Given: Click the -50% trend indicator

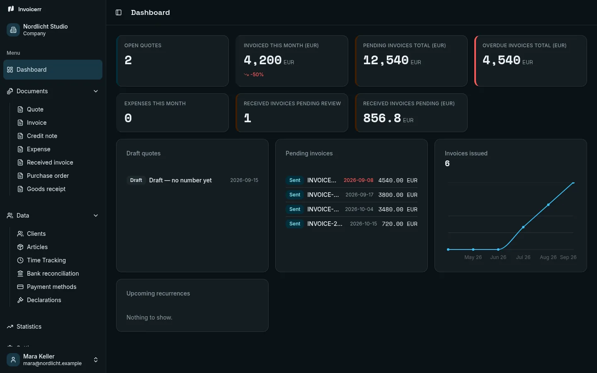Looking at the screenshot, I should pyautogui.click(x=254, y=75).
